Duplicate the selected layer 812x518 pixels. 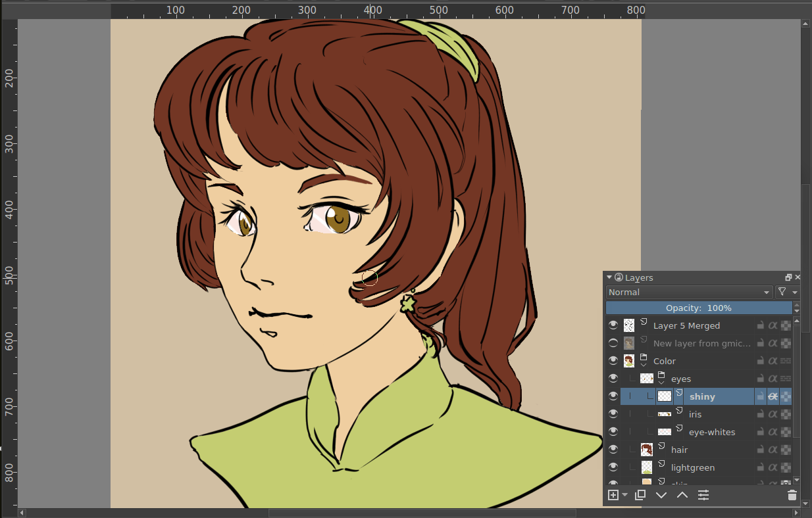point(640,495)
